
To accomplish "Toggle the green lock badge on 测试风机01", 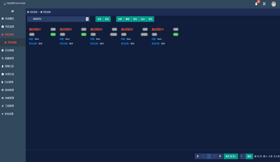I will [x=53, y=34].
